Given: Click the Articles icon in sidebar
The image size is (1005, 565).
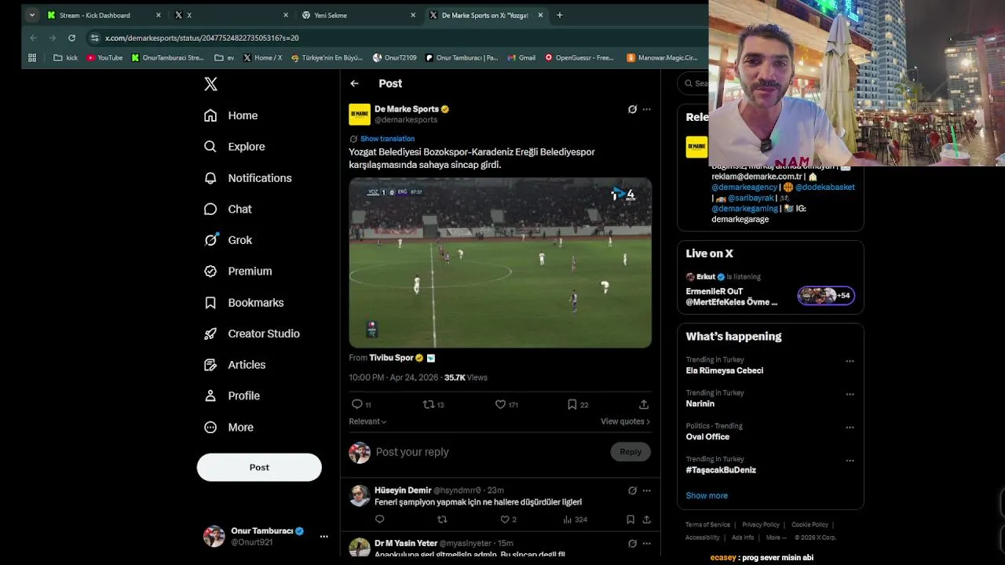Looking at the screenshot, I should point(210,365).
